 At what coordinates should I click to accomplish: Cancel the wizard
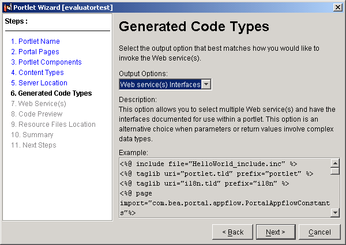pyautogui.click(x=319, y=232)
